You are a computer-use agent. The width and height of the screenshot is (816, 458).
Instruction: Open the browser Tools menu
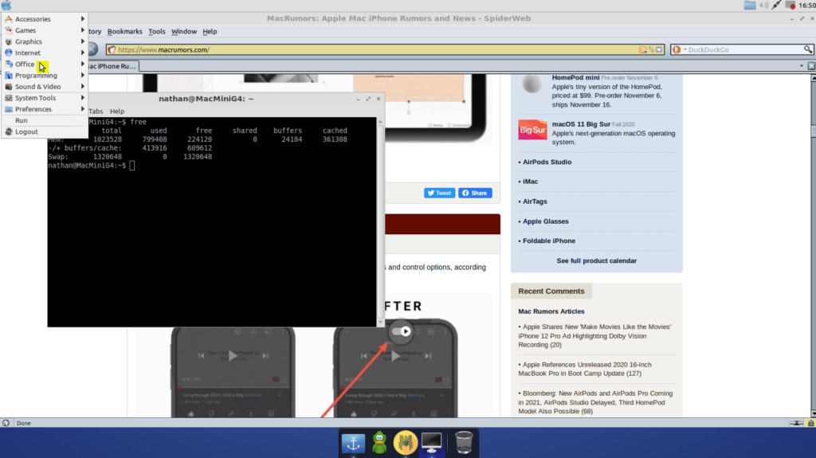click(157, 31)
